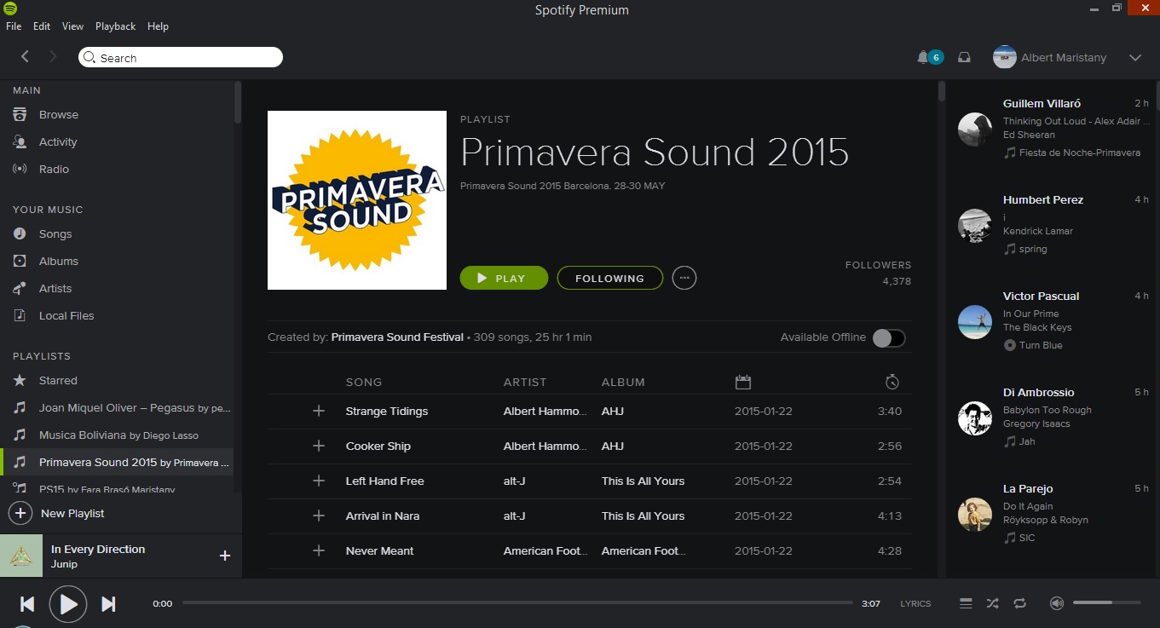Screen dimensions: 1160x628
Task: Open the View menu
Action: click(73, 26)
